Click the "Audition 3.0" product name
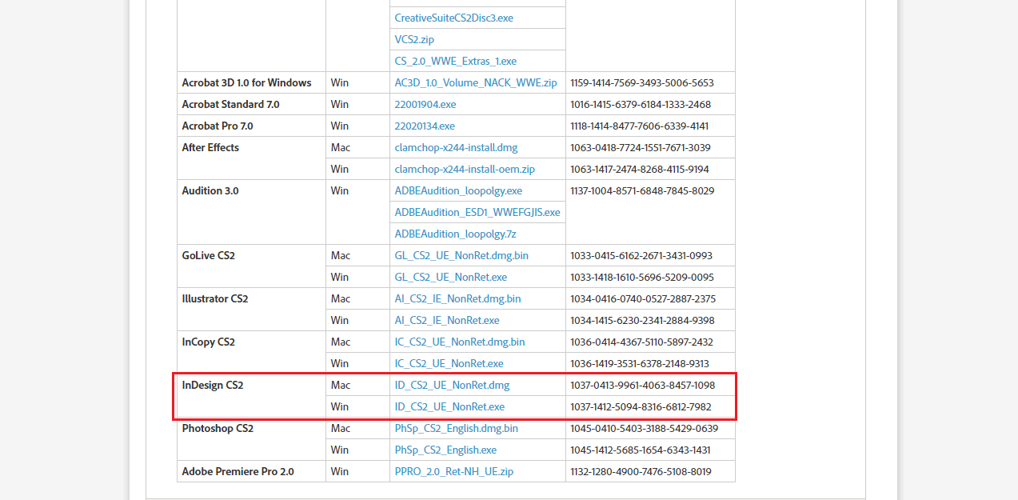The width and height of the screenshot is (1018, 500). point(210,190)
